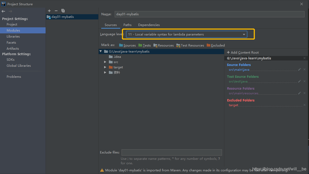309x174 pixels.
Task: Collapse the G:\Java\java-learn\mybatis root node
Action: 101,51
